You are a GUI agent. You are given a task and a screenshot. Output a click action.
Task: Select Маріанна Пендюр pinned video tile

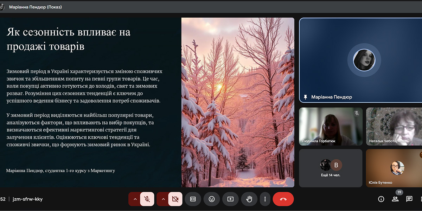(x=360, y=60)
